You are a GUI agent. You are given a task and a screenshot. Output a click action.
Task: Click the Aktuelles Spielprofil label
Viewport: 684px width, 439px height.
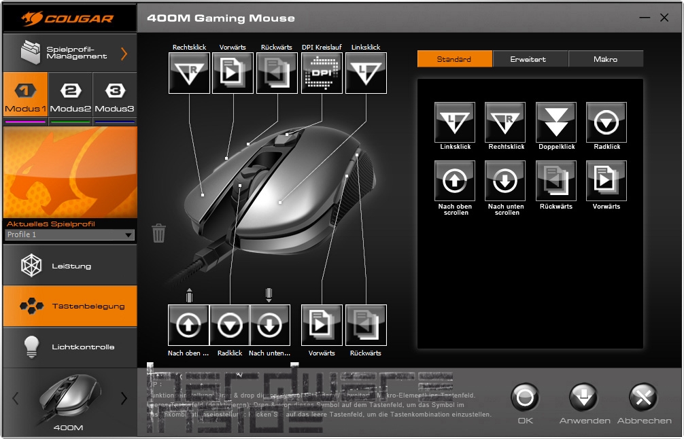coord(50,224)
